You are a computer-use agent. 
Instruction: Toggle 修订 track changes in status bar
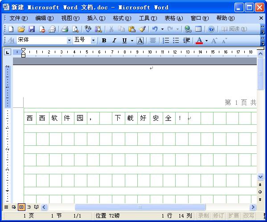[x=218, y=216]
